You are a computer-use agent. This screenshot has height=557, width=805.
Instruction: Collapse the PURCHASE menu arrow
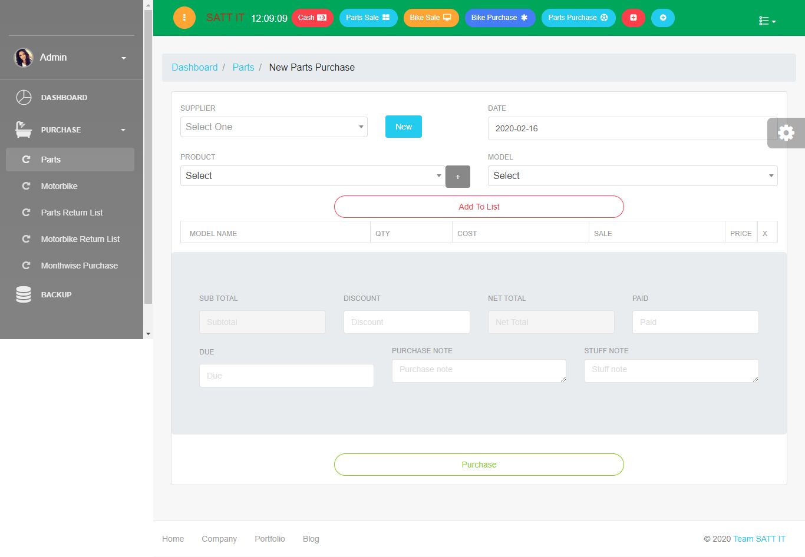pos(123,130)
